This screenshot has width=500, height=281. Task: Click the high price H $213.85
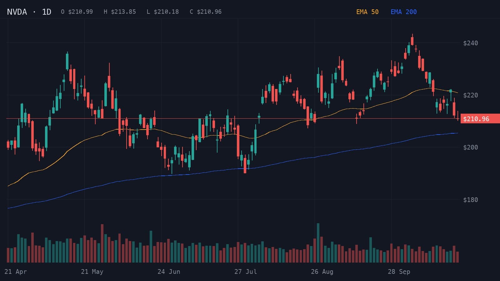tap(120, 12)
